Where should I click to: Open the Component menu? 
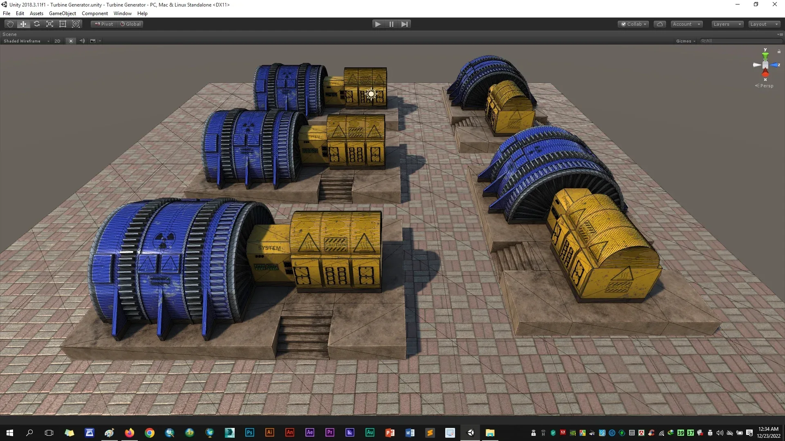pyautogui.click(x=94, y=13)
